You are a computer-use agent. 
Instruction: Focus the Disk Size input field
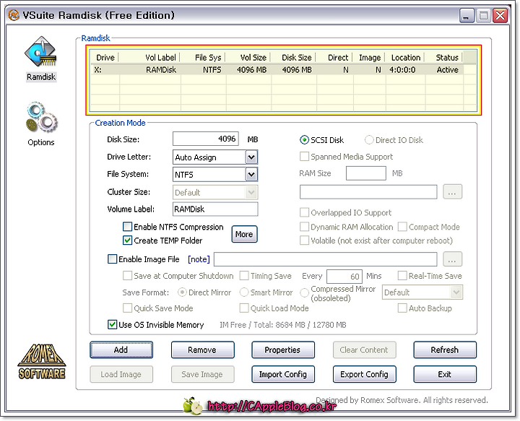click(x=205, y=139)
